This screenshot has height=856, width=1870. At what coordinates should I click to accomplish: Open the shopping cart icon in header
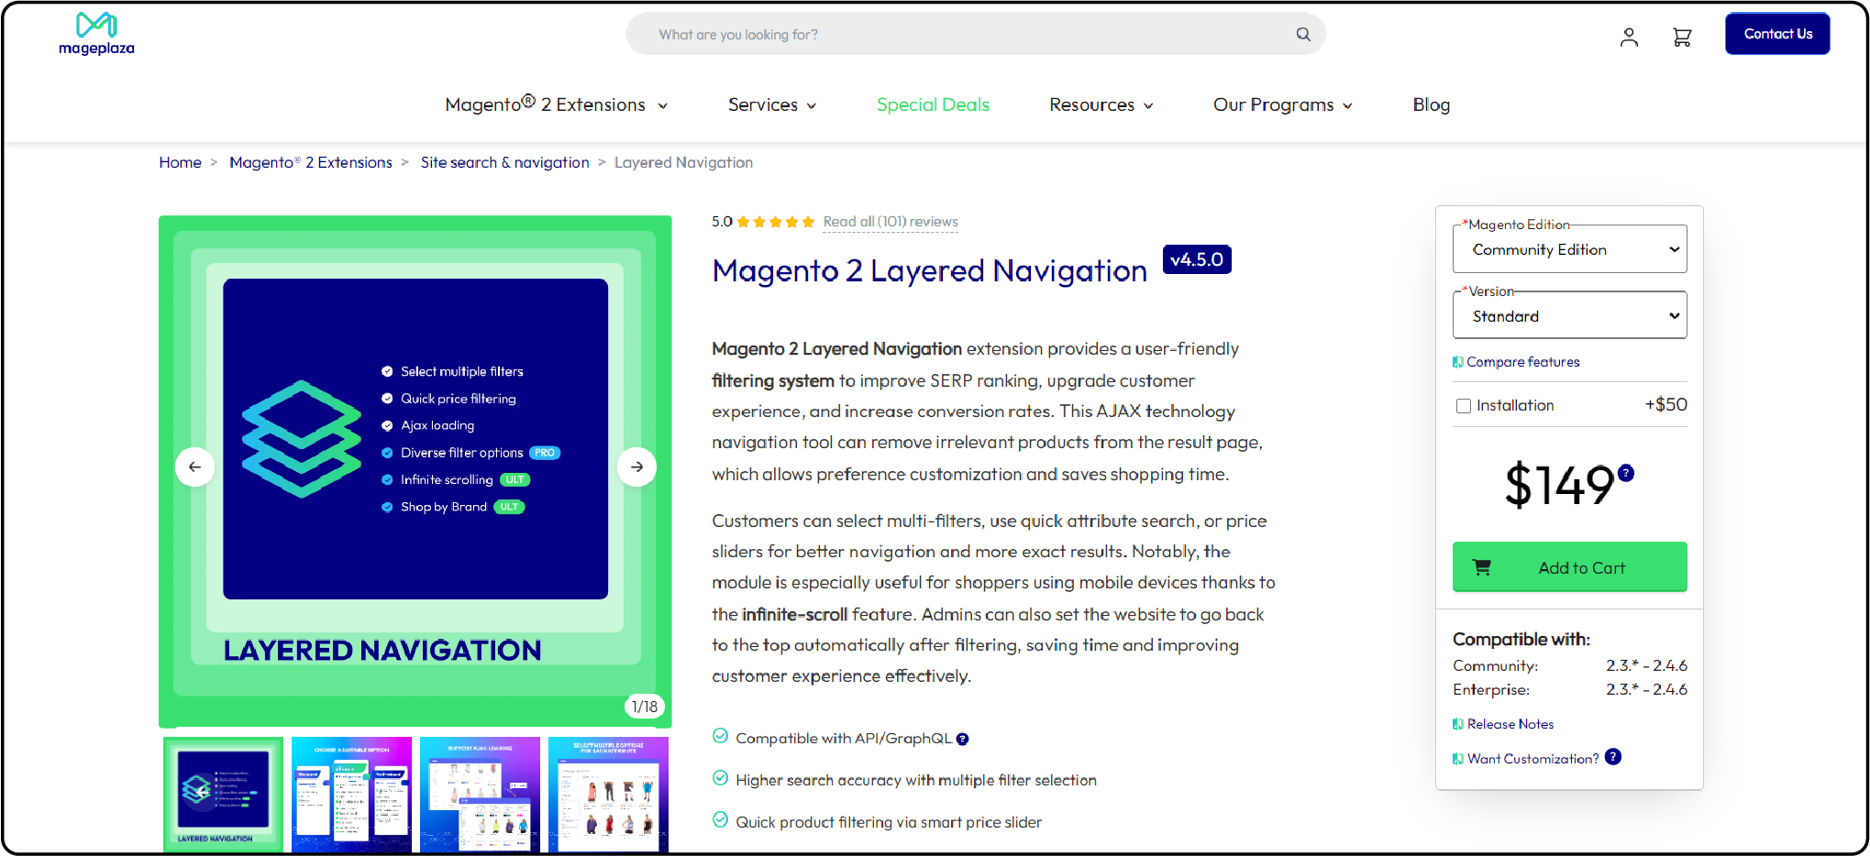click(1682, 37)
